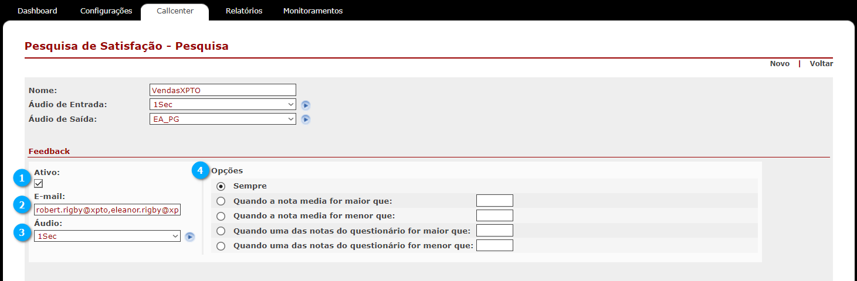Viewport: 857px width, 281px height.
Task: Click the 'notas do questionário maior que' value box
Action: (x=494, y=231)
